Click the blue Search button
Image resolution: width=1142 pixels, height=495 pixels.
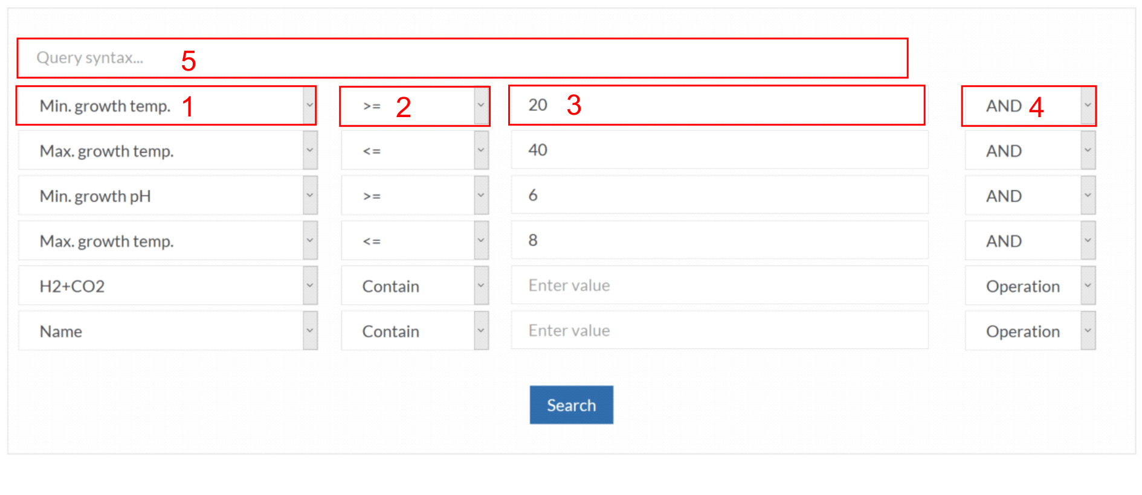(x=571, y=405)
